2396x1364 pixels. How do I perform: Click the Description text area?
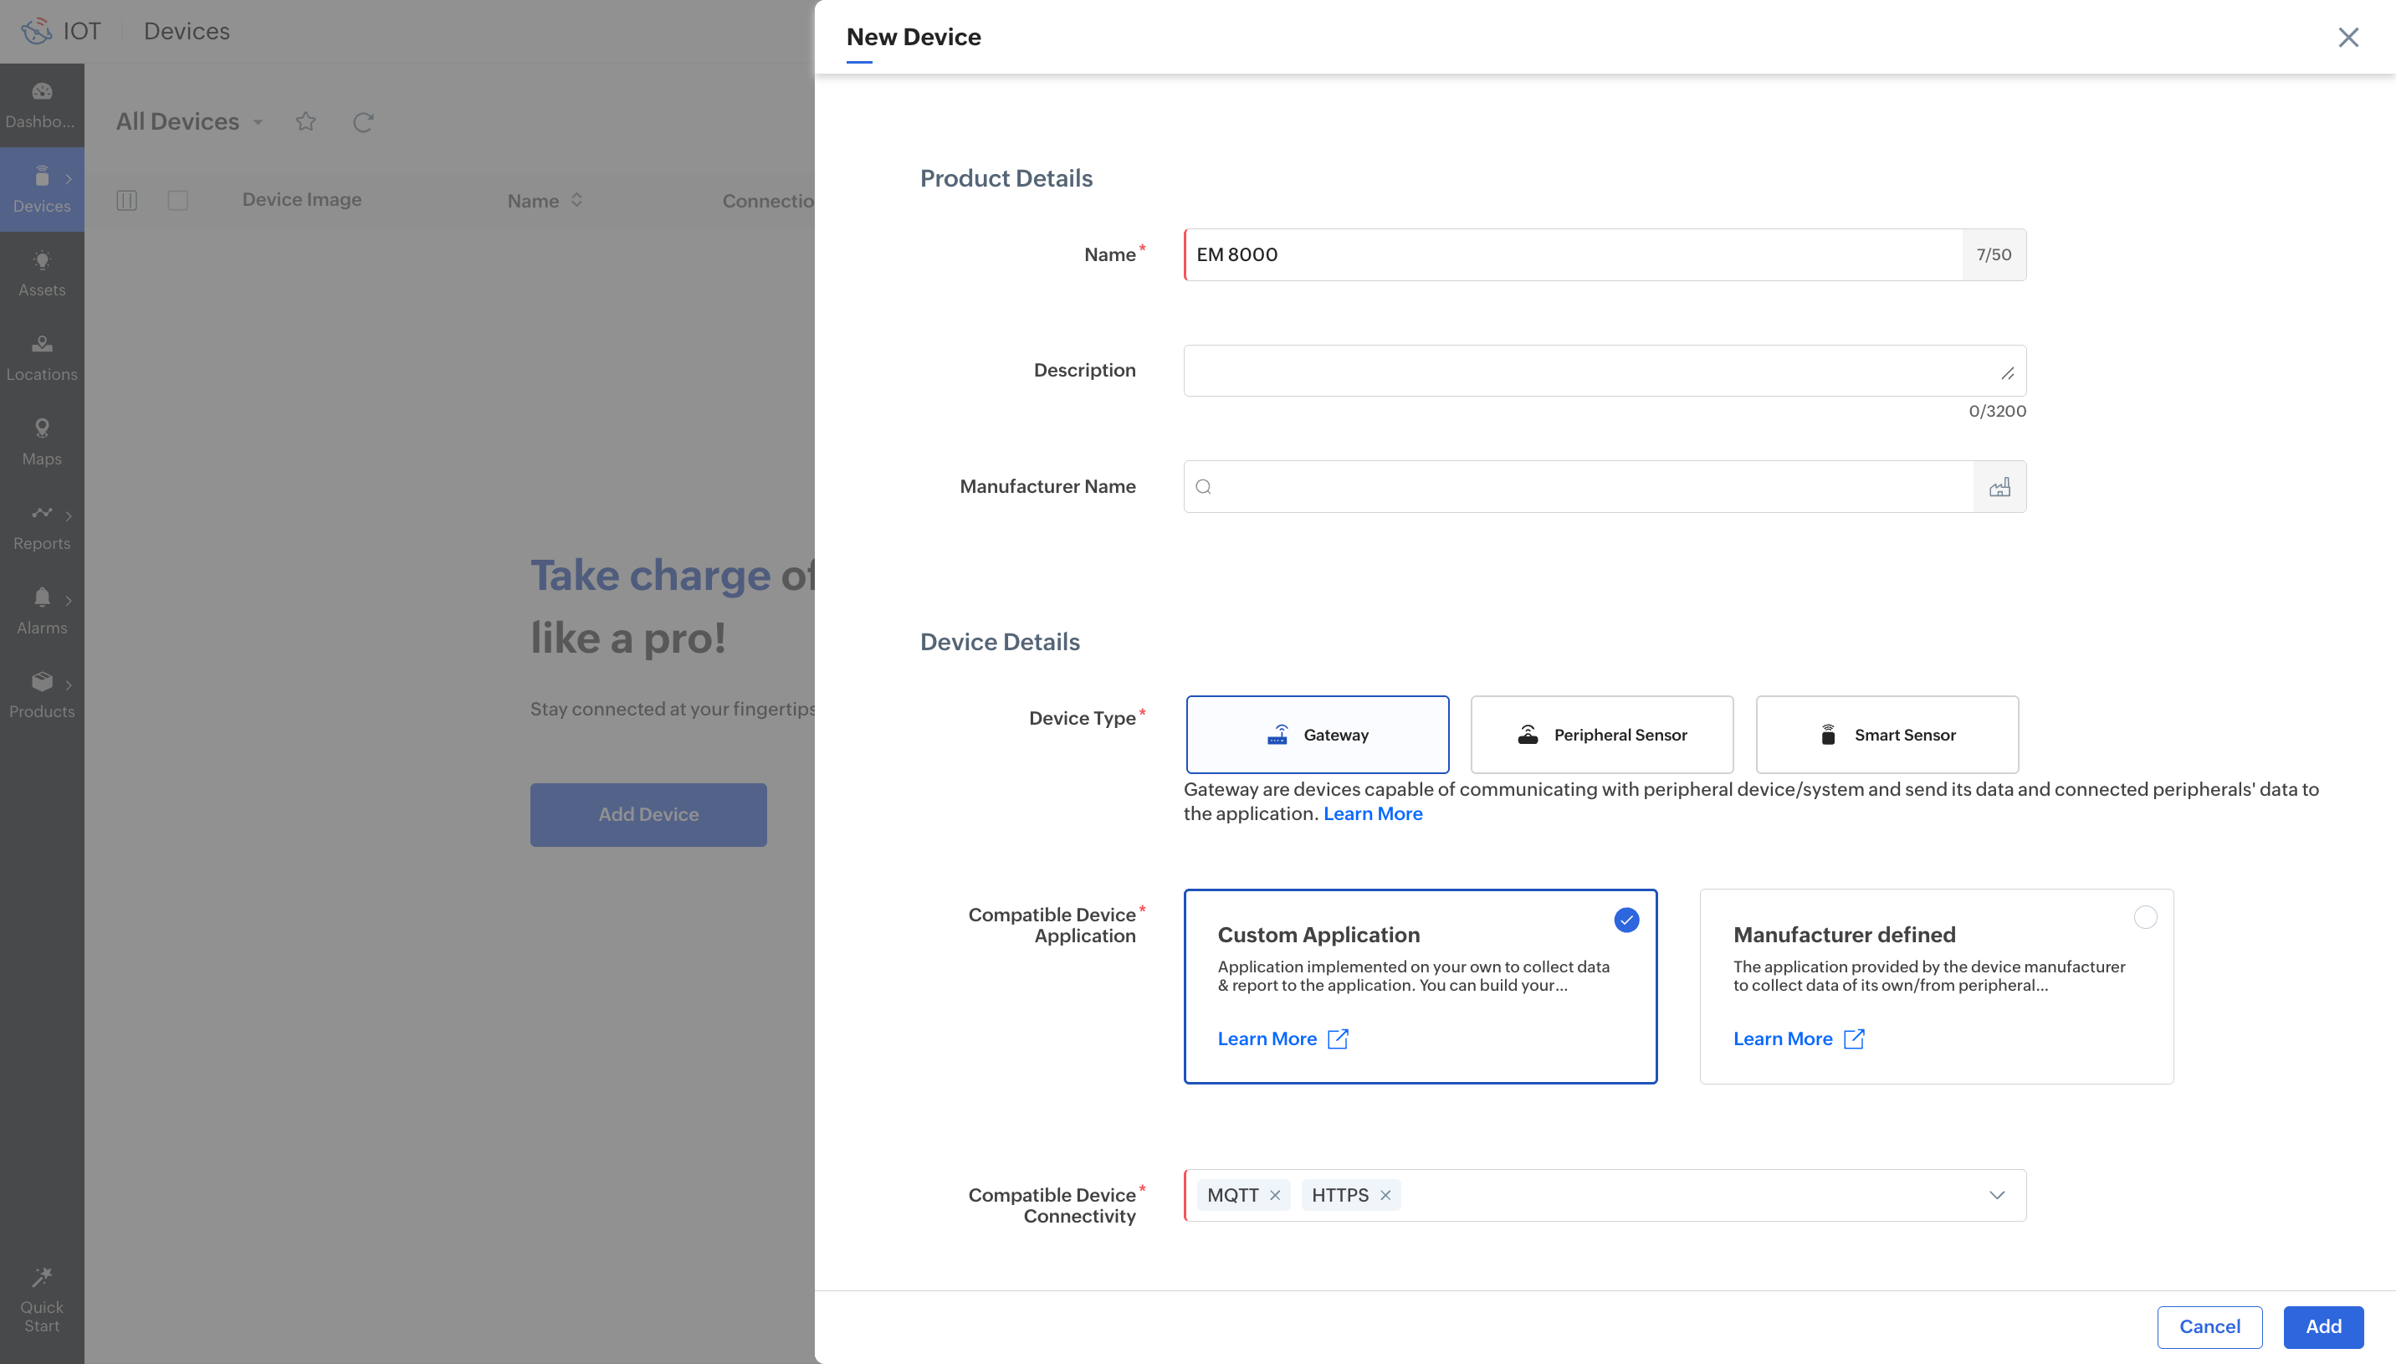1592,370
